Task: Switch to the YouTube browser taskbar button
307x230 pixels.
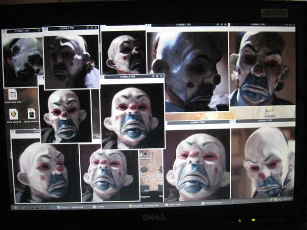Action: pyautogui.click(x=144, y=206)
